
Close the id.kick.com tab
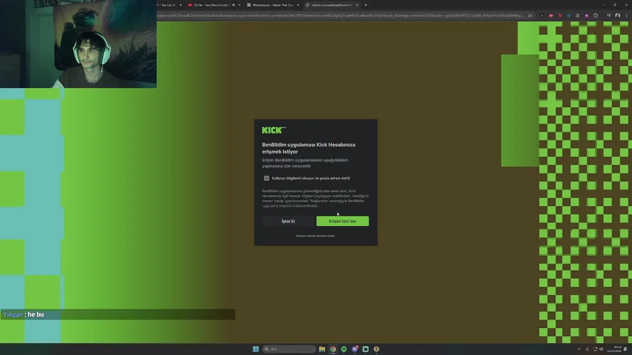[x=356, y=5]
